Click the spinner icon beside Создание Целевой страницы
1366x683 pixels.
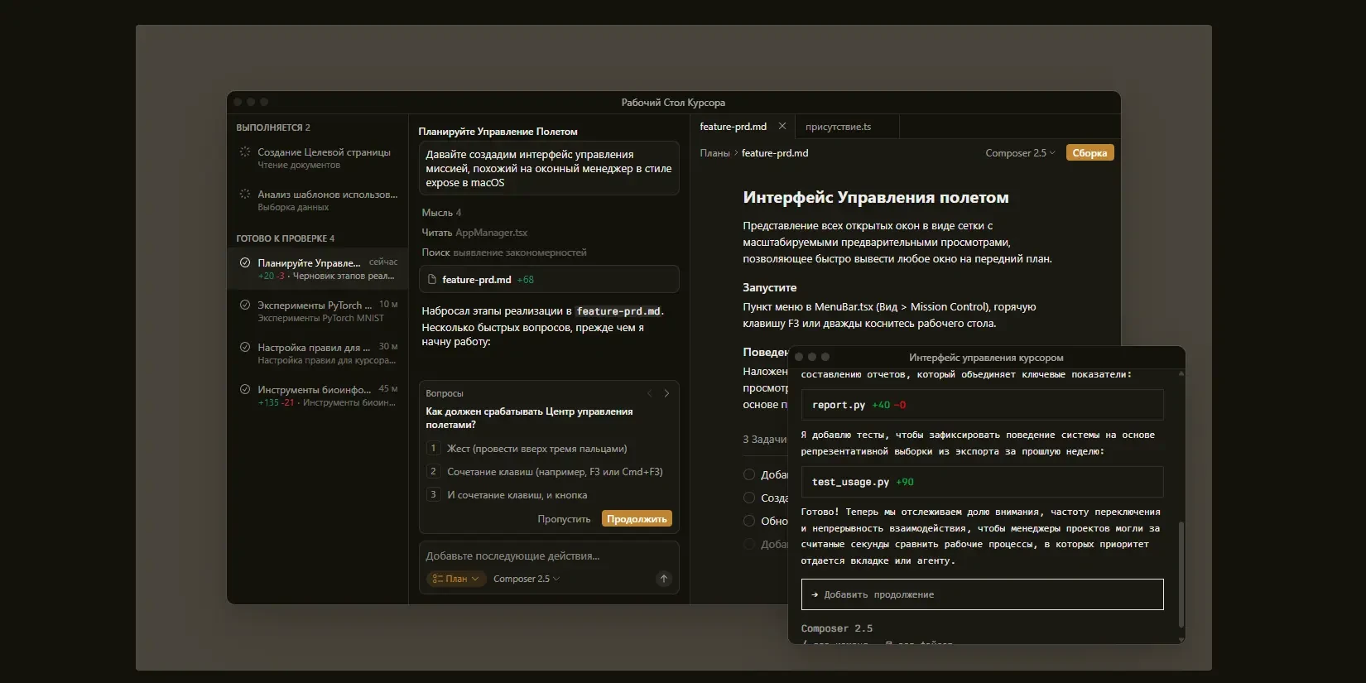coord(245,152)
